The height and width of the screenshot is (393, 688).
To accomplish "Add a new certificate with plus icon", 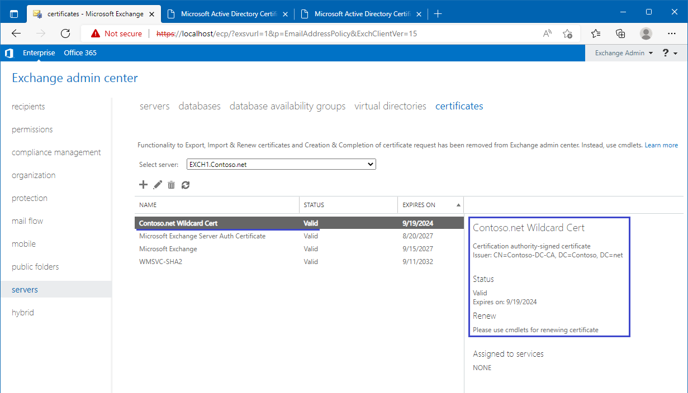I will (x=144, y=185).
